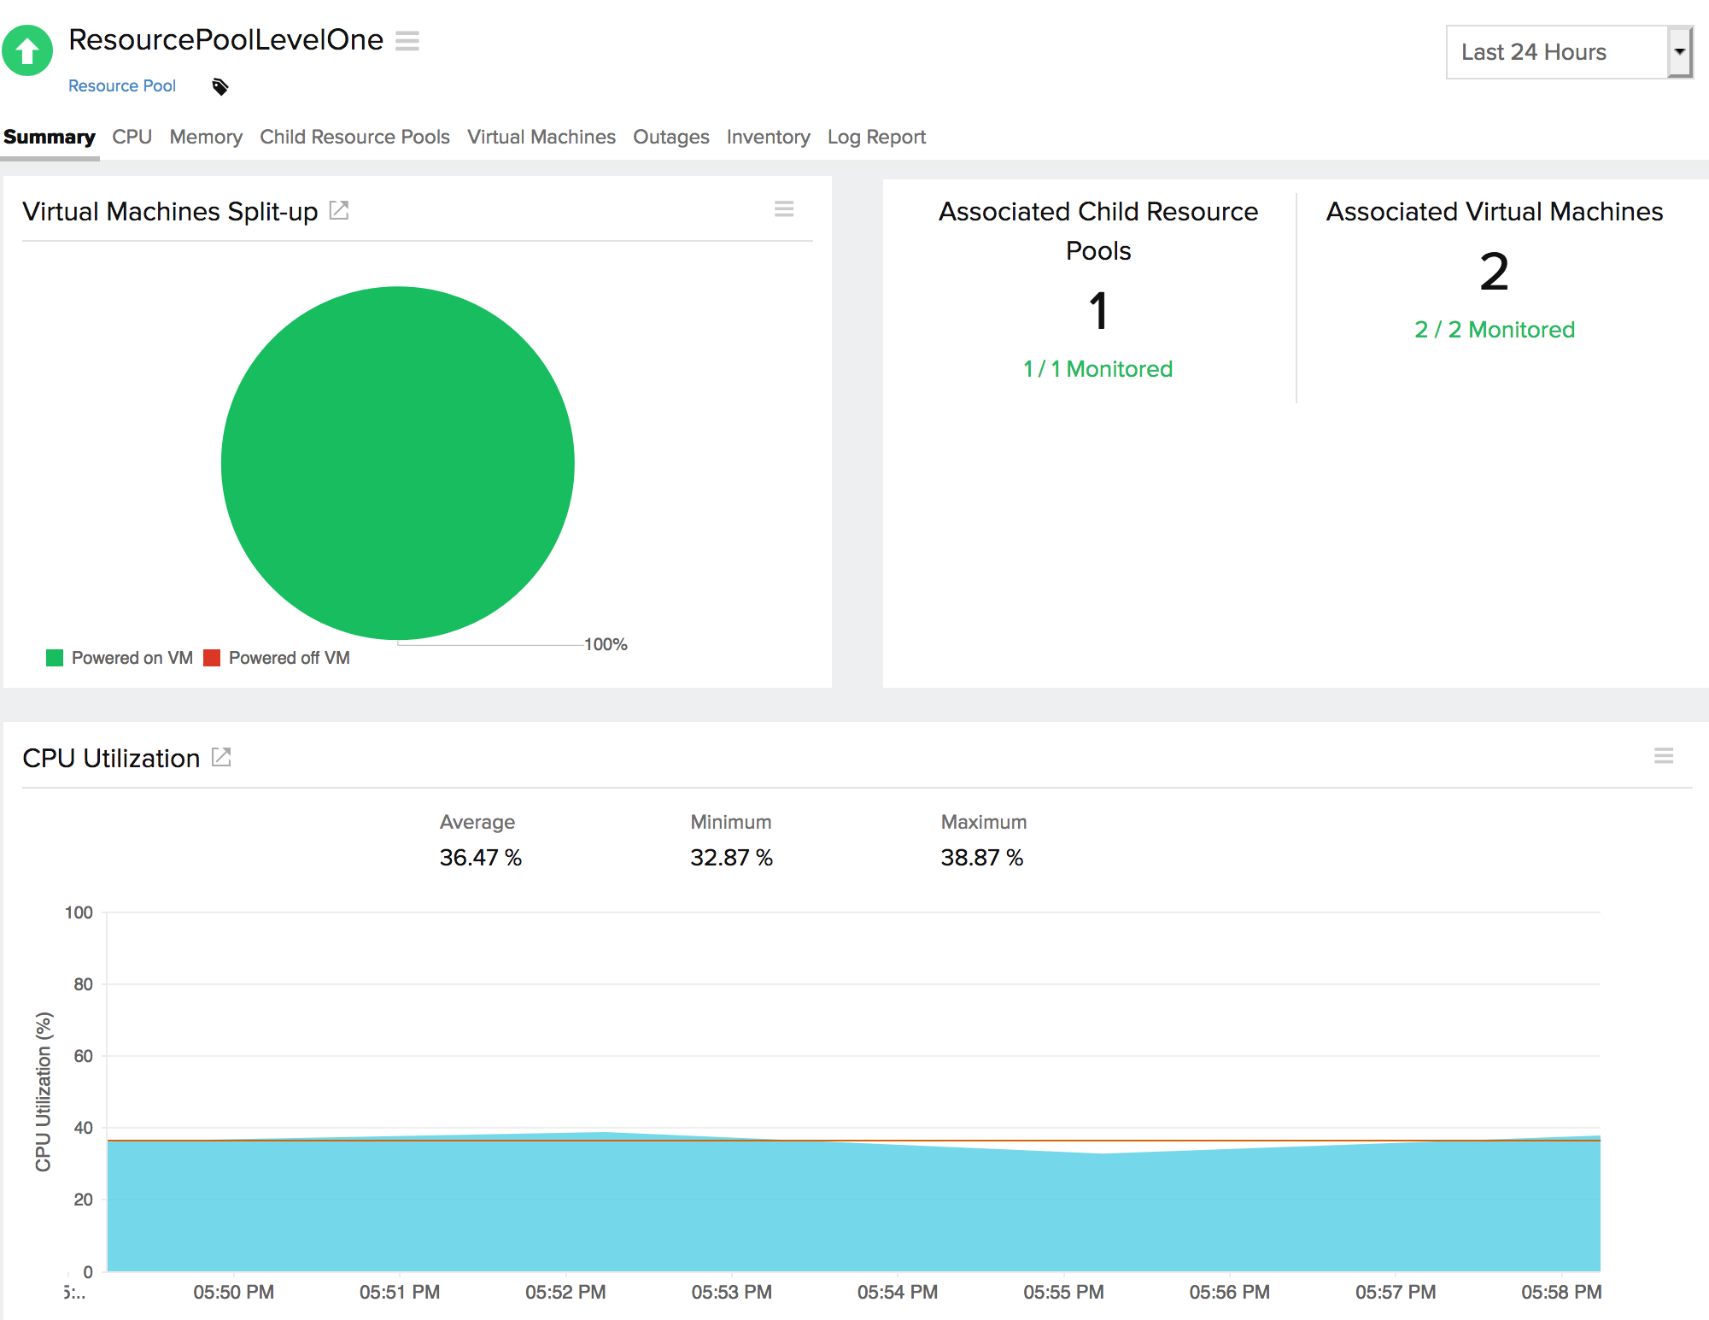Click the green up-arrow status icon
The width and height of the screenshot is (1709, 1320).
[26, 50]
